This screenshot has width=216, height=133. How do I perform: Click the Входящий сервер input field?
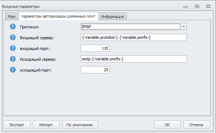134,37
